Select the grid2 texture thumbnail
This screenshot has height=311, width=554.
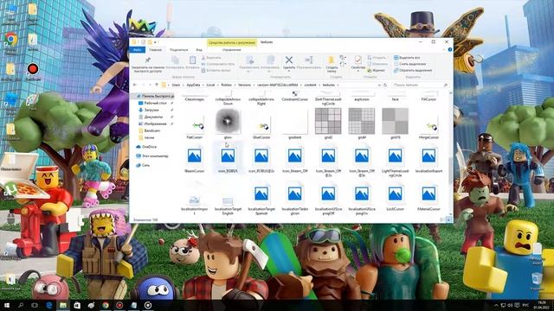(328, 121)
